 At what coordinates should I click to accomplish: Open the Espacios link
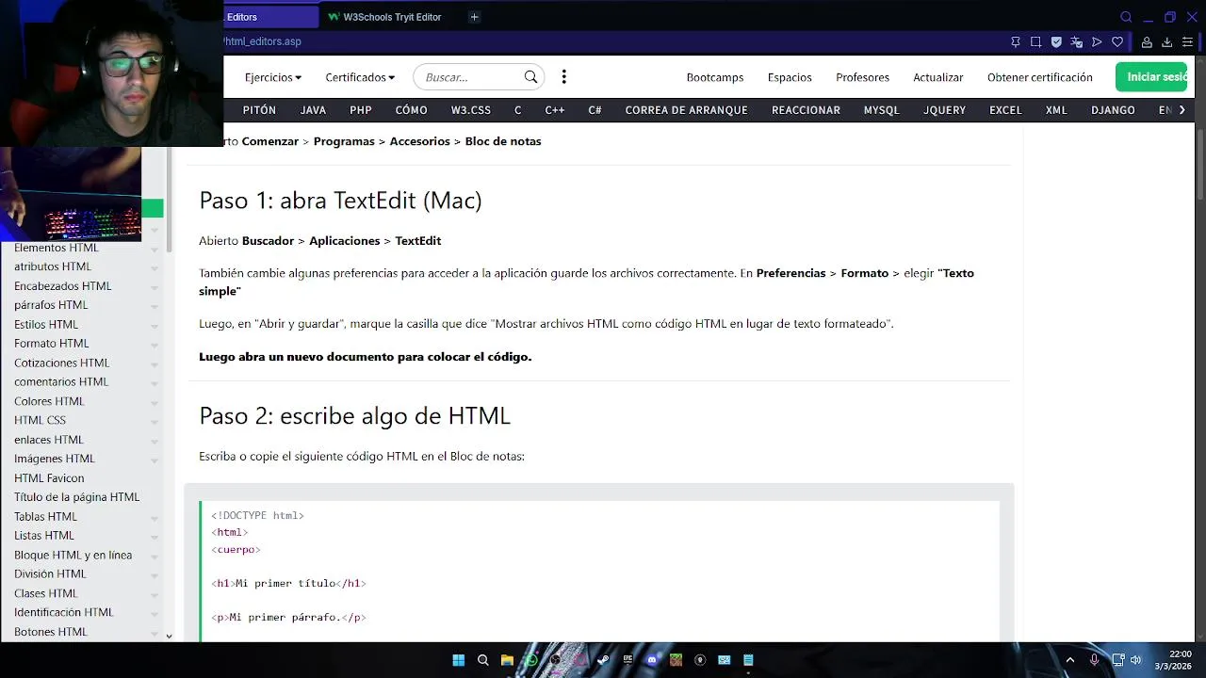(790, 77)
